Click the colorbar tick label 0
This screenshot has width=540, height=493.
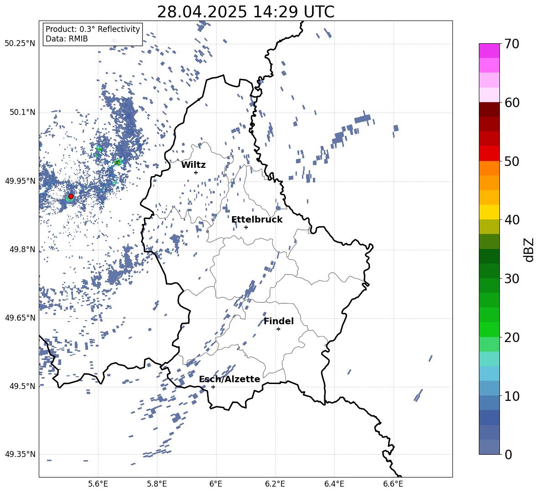pyautogui.click(x=508, y=454)
